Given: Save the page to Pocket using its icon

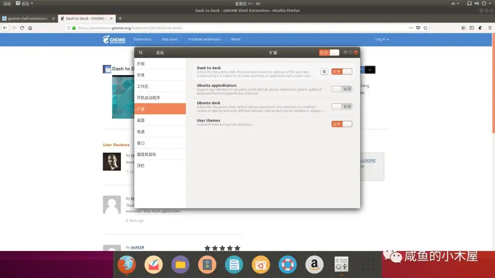Looking at the screenshot, I should pos(418,28).
